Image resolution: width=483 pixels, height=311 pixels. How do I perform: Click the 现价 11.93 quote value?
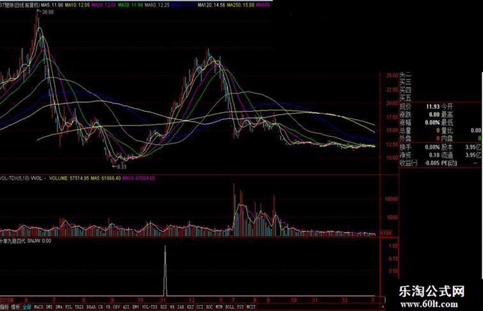tap(433, 107)
